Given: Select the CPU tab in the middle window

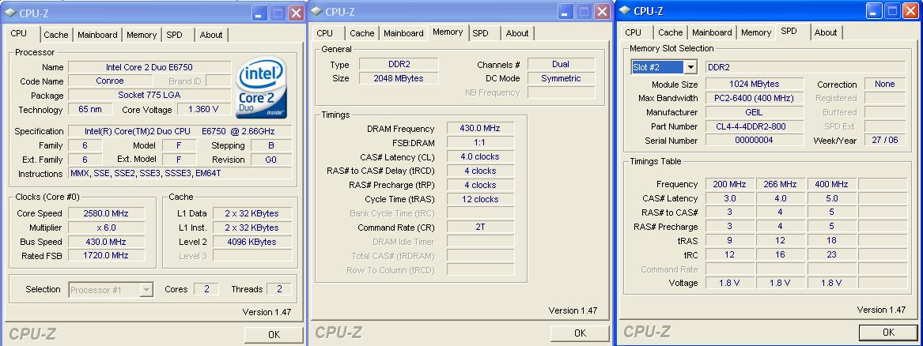Looking at the screenshot, I should click(x=325, y=33).
